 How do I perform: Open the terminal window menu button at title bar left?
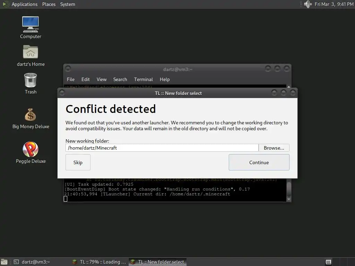point(68,68)
